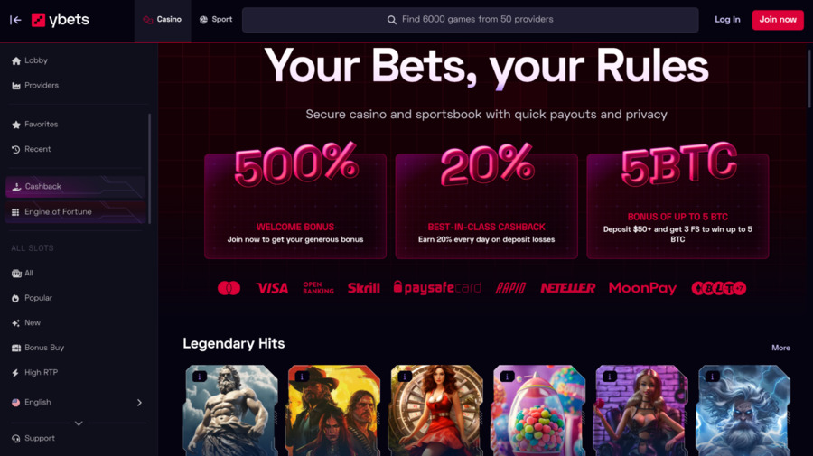Collapse the sidebar with the arrow icon
Viewport: 813px width, 456px height.
[x=15, y=20]
